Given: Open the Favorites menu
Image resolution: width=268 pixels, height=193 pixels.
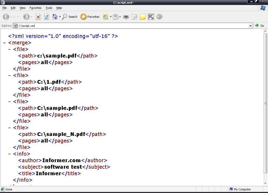Looking at the screenshot, I should [35, 8].
